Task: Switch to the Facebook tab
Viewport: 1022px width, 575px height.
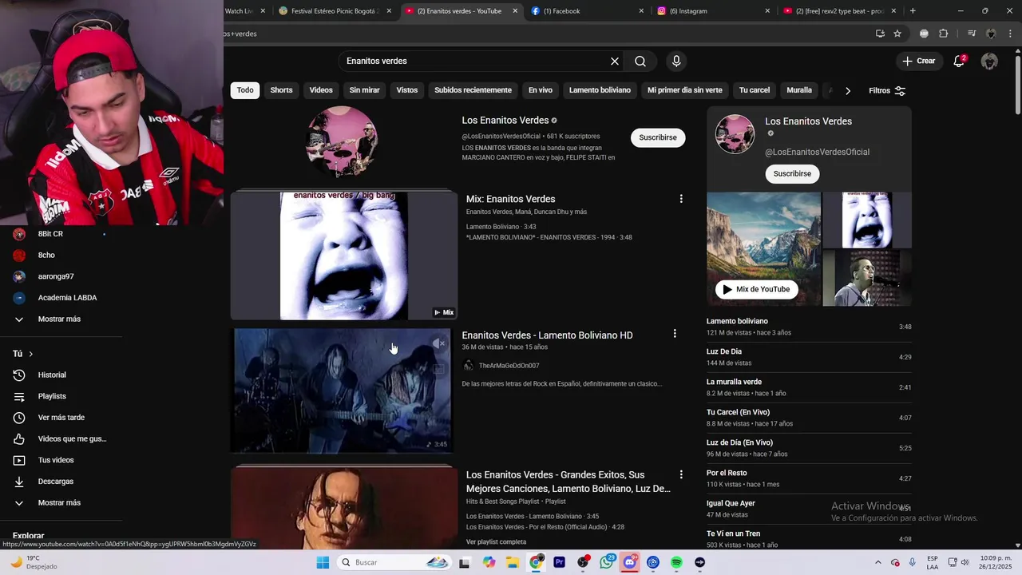Action: (x=587, y=11)
